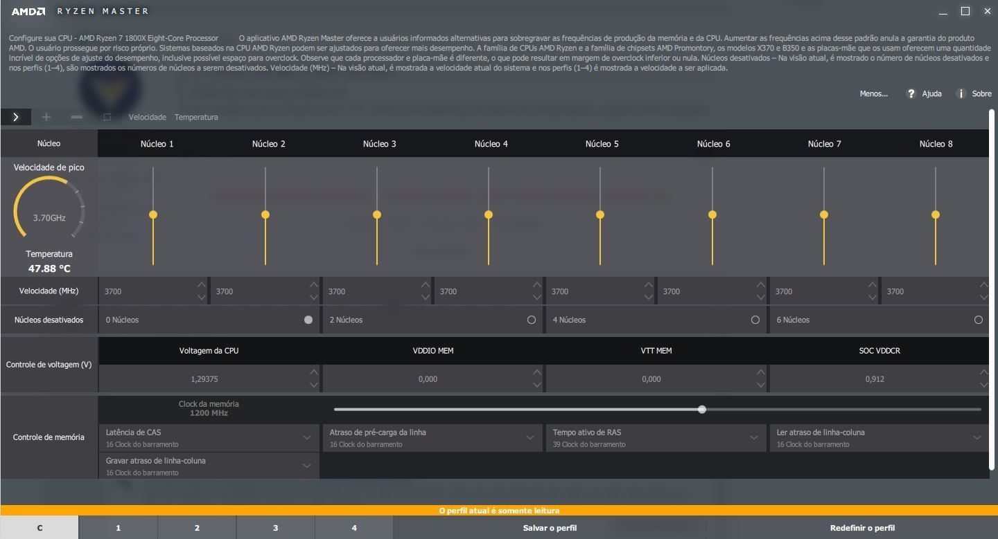The width and height of the screenshot is (998, 539).
Task: Click the vertical scrollbar on right
Action: coord(992,291)
